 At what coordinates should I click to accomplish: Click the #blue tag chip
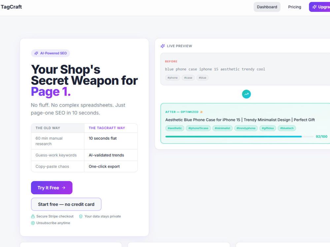[x=203, y=78]
